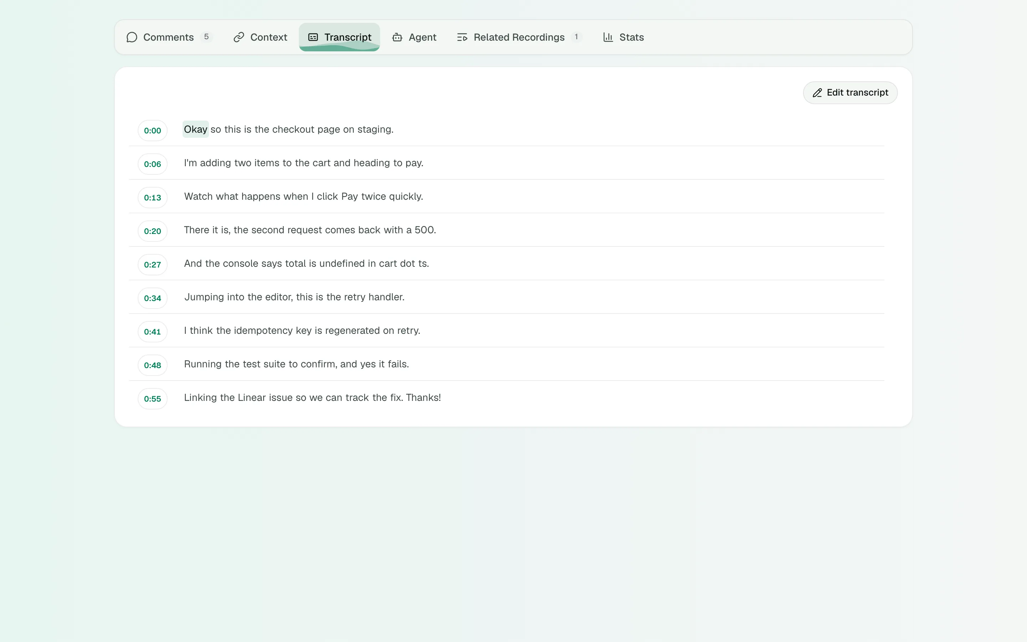This screenshot has height=642, width=1027.
Task: Click the highlighted word "Okay"
Action: tap(196, 129)
